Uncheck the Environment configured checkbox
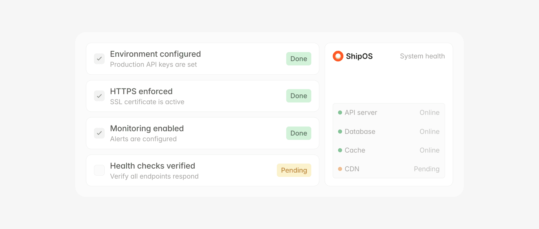This screenshot has height=229, width=539. coord(99,59)
